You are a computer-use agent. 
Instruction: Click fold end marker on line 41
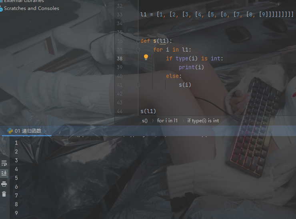[138, 85]
